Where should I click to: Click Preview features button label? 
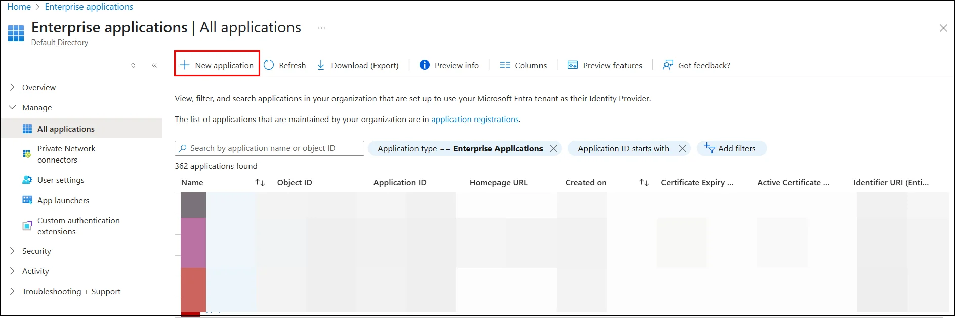point(612,65)
